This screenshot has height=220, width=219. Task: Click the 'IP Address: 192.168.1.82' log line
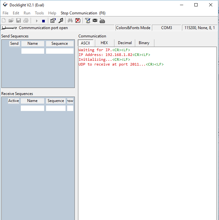114,55
